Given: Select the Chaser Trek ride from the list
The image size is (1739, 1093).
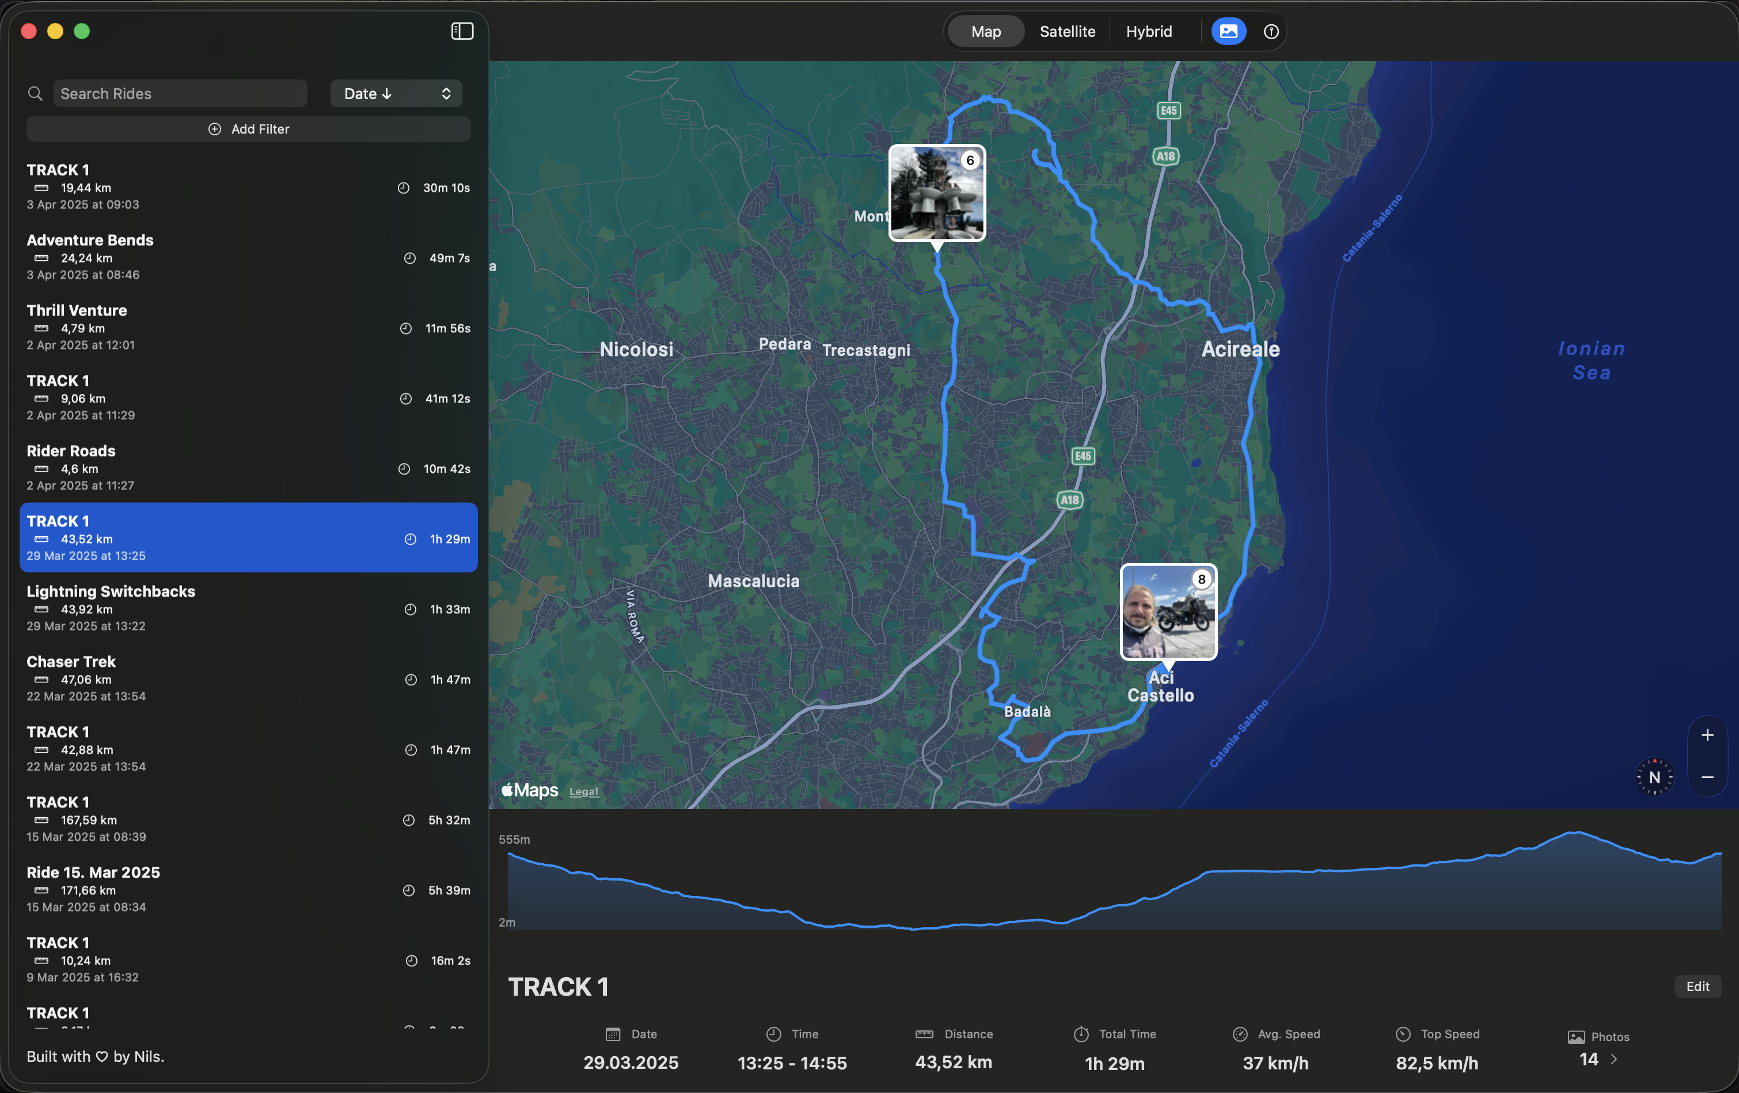Looking at the screenshot, I should point(248,678).
